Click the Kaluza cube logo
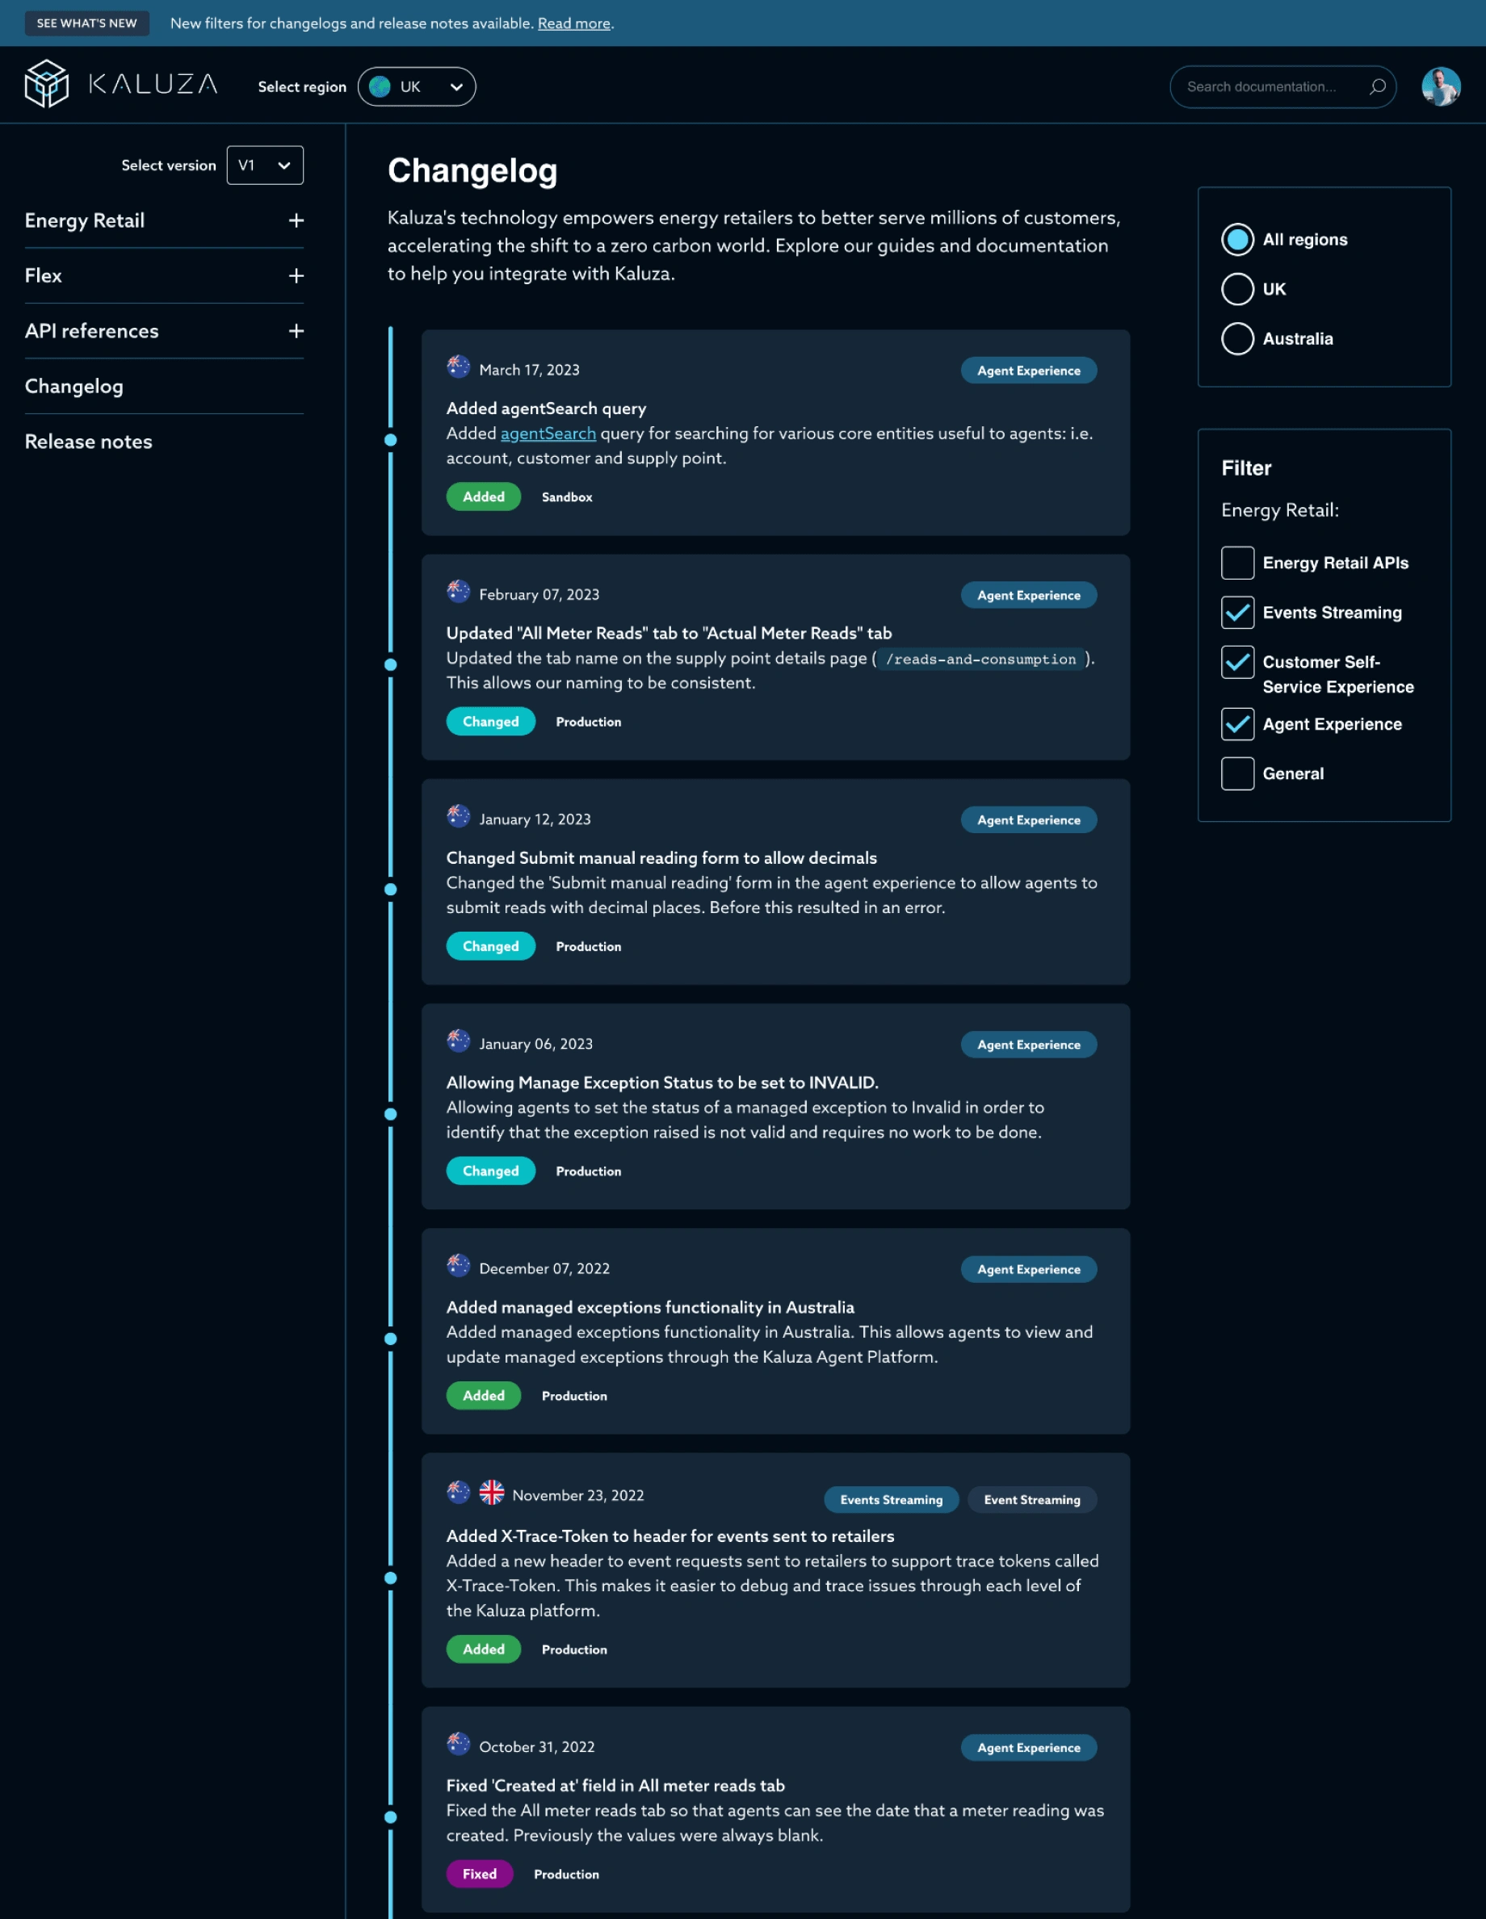The image size is (1486, 1919). (x=46, y=84)
